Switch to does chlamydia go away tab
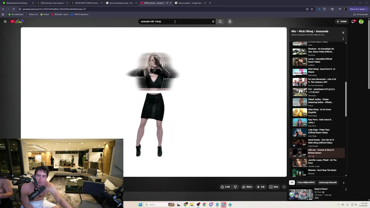 click(121, 3)
